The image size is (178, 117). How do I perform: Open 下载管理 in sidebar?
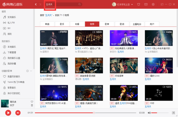coord(10,52)
